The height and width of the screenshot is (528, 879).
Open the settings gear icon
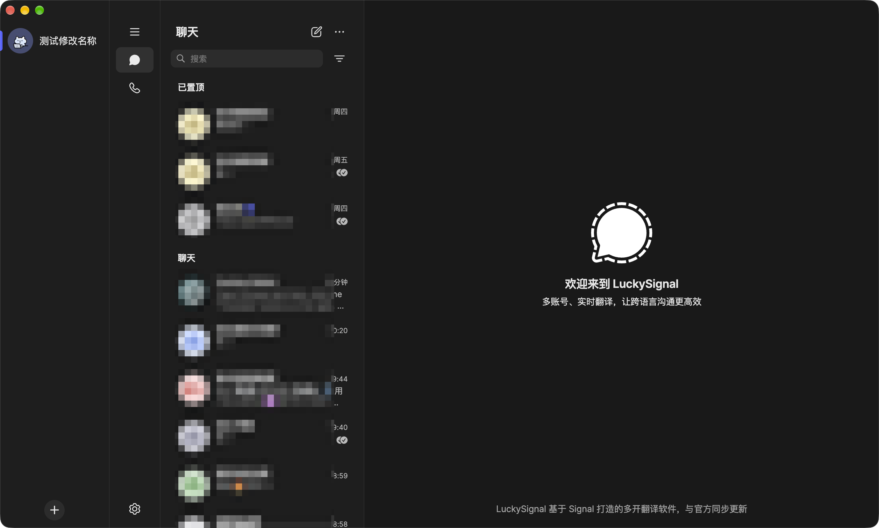(x=134, y=509)
